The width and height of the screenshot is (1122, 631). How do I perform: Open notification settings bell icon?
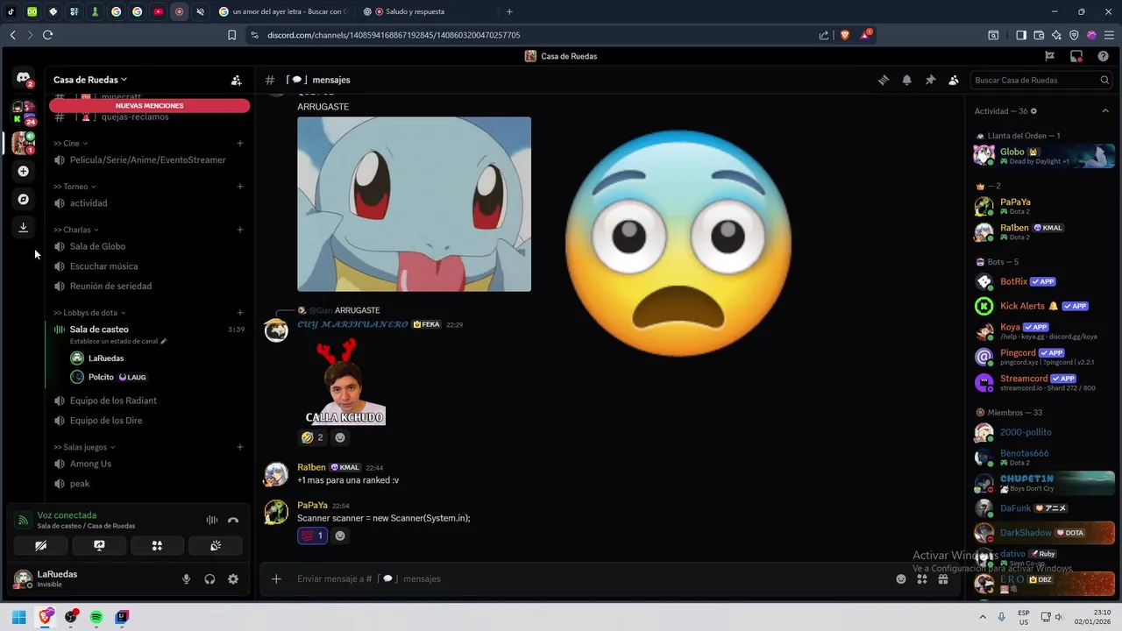[907, 80]
